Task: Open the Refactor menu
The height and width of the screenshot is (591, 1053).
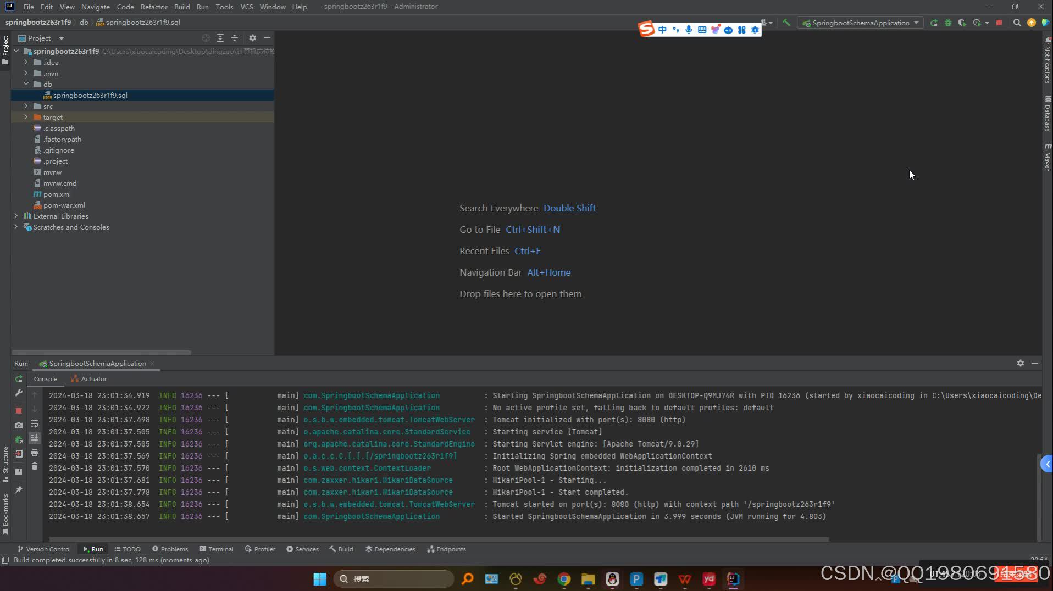Action: 153,7
